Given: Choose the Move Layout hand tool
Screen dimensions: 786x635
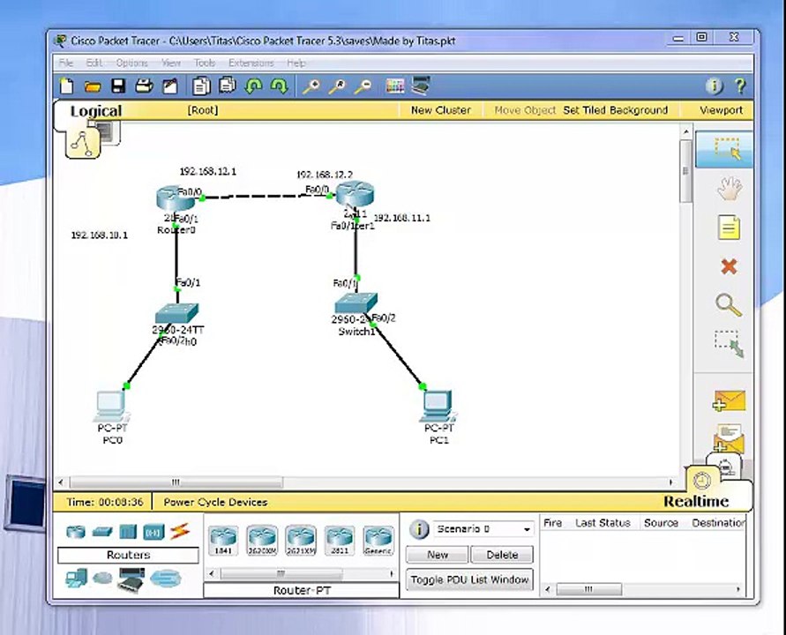Looking at the screenshot, I should coord(730,189).
